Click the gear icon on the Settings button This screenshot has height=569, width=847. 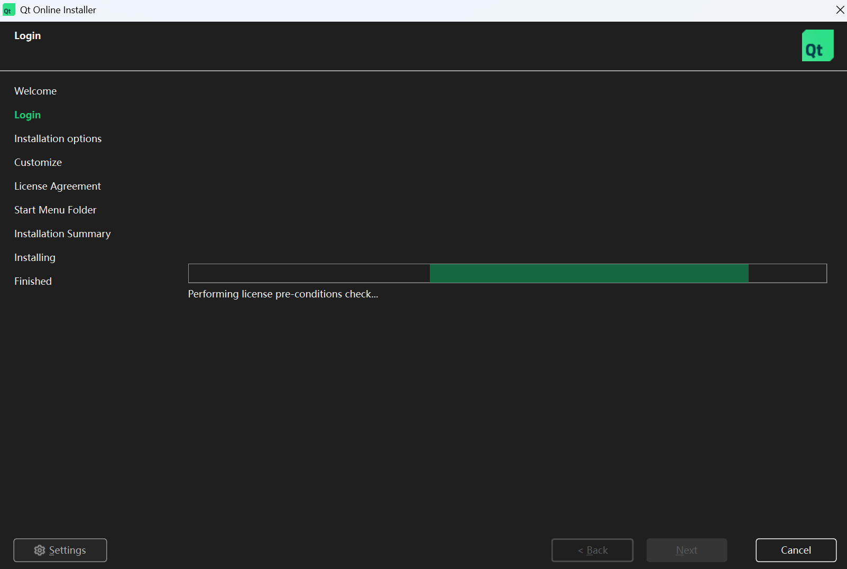click(40, 550)
